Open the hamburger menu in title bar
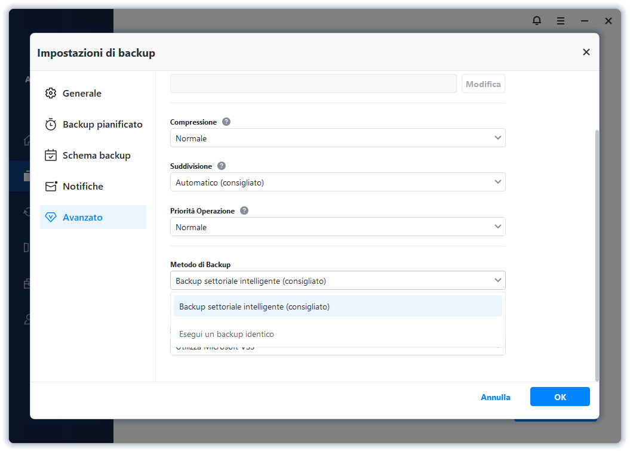Image resolution: width=630 pixels, height=452 pixels. pyautogui.click(x=561, y=21)
